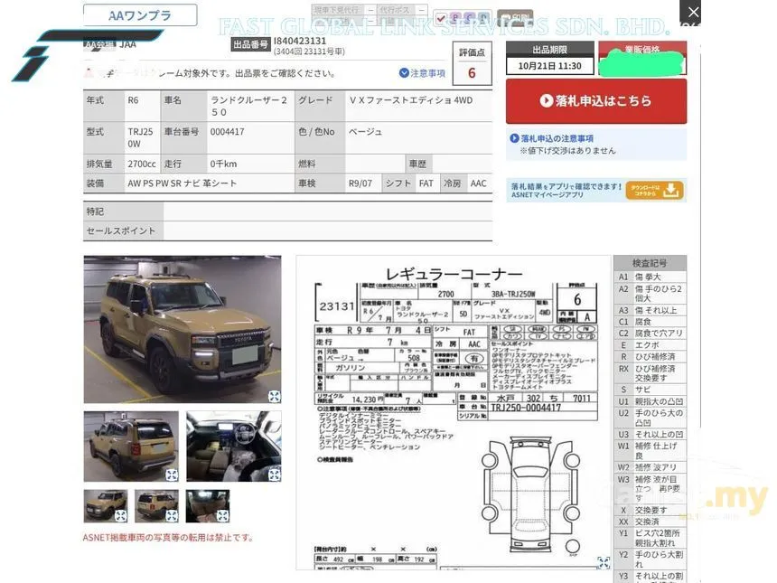Viewport: 777px width, 583px height.
Task: Click the brown print button
Action: pos(515,18)
